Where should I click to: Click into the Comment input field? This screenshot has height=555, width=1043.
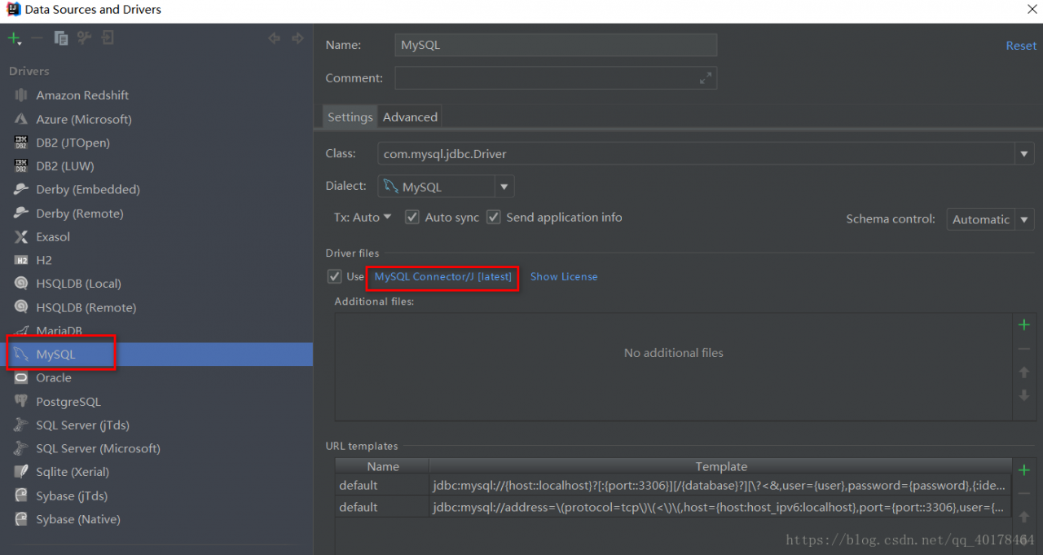[556, 78]
